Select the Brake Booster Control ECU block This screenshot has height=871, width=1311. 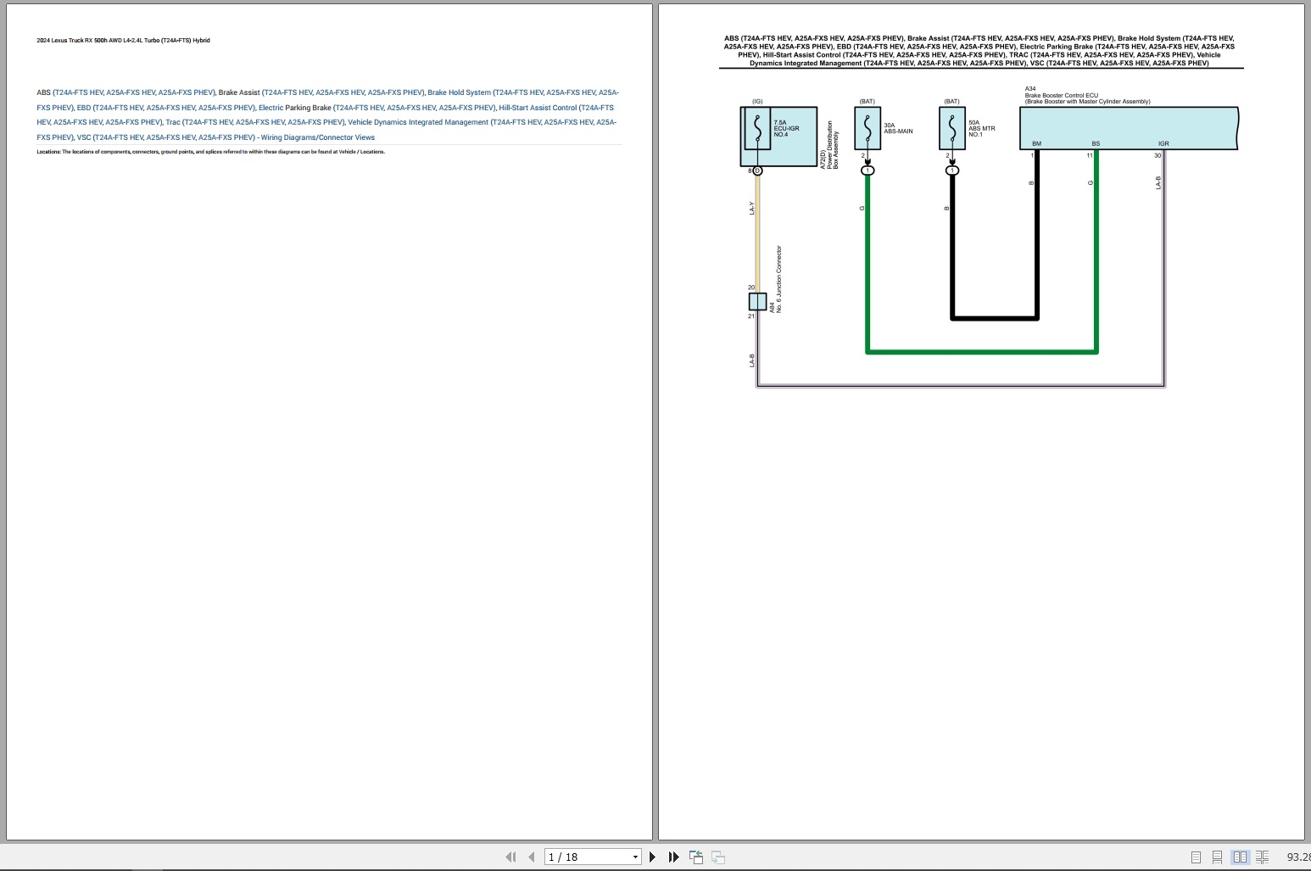click(x=1128, y=128)
